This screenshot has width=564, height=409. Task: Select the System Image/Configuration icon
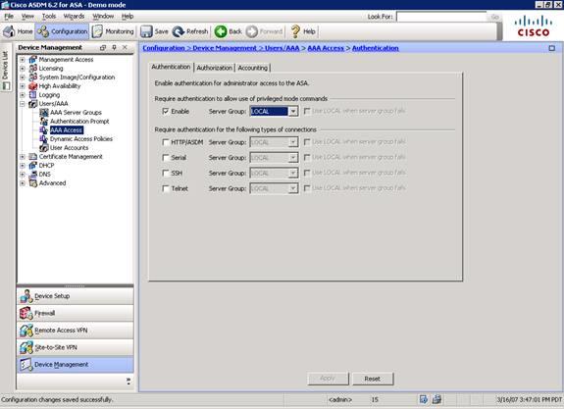point(32,77)
